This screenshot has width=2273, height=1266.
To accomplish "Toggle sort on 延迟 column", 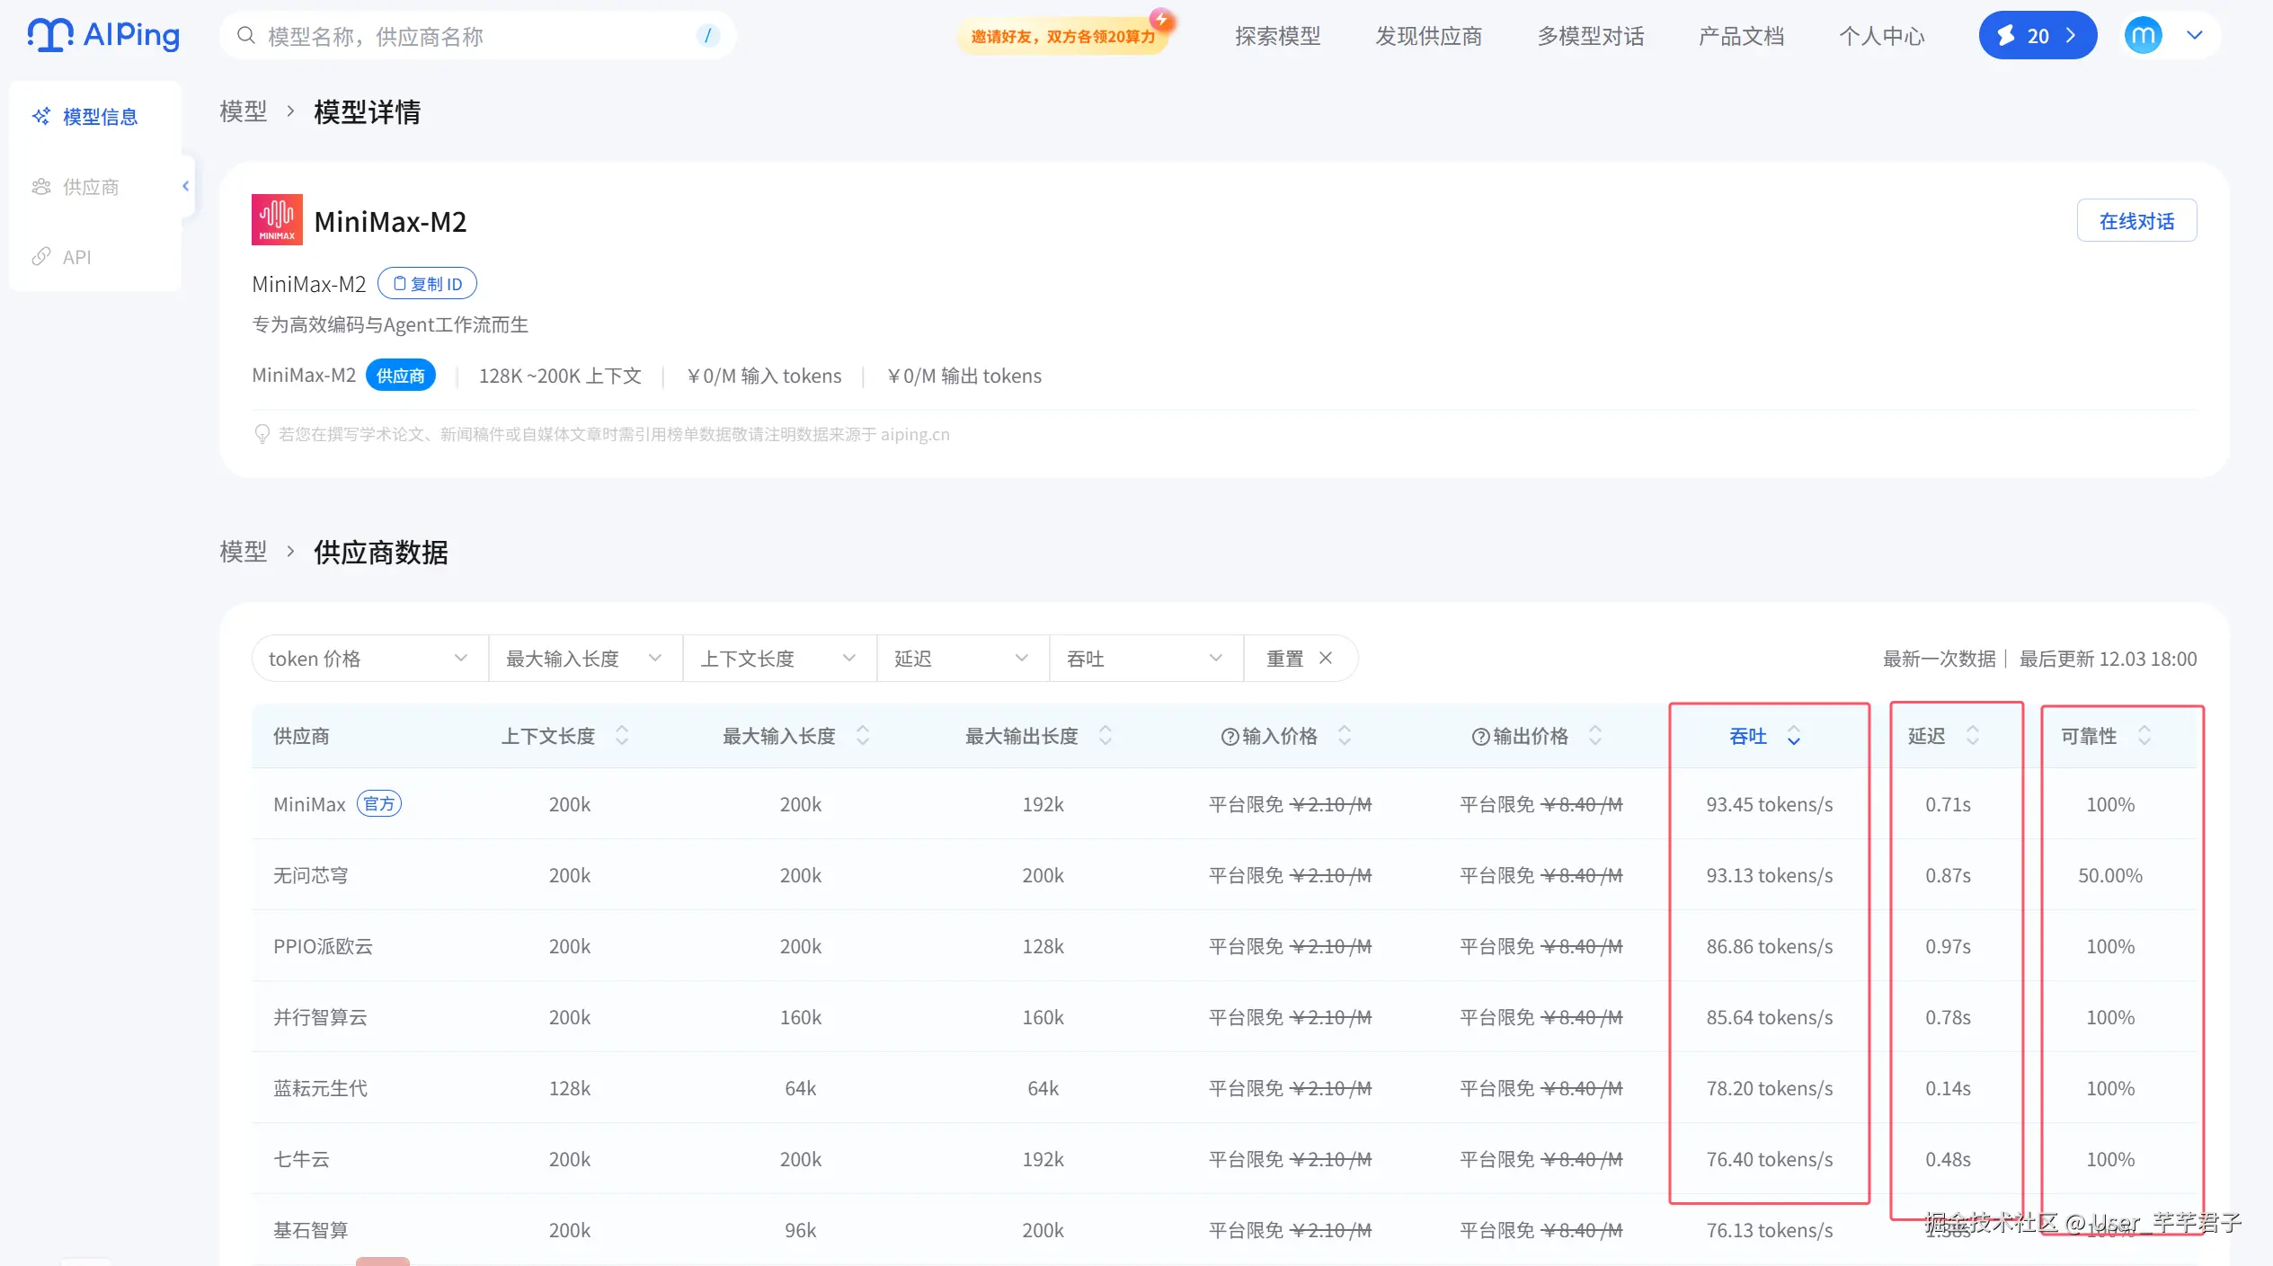I will 1972,736.
